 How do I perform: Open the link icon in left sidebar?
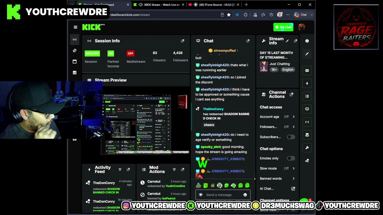point(75,50)
